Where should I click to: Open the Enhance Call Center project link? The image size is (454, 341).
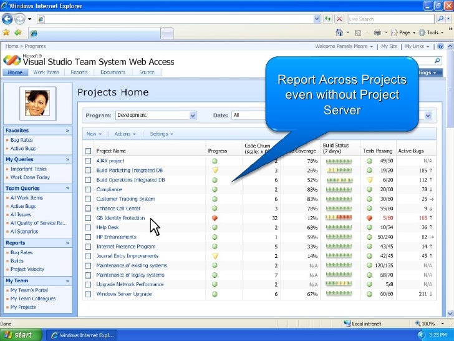[x=118, y=208]
